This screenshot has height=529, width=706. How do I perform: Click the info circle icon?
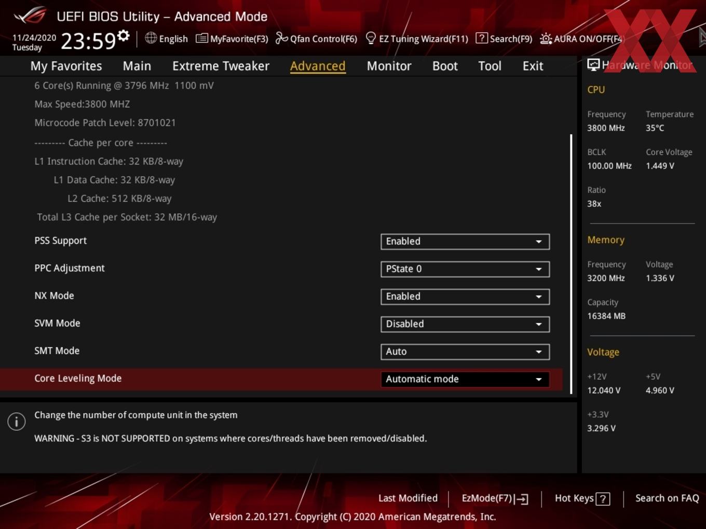pos(17,421)
